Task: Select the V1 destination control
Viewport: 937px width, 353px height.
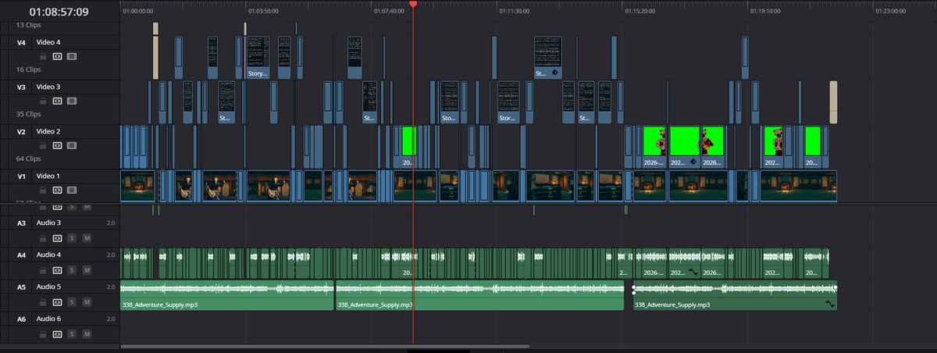Action: [x=22, y=176]
